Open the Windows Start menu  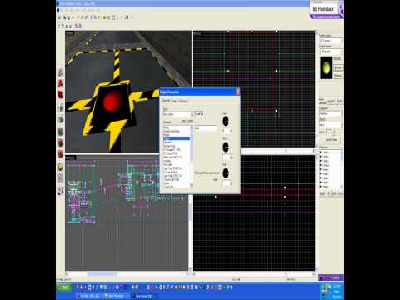64,287
